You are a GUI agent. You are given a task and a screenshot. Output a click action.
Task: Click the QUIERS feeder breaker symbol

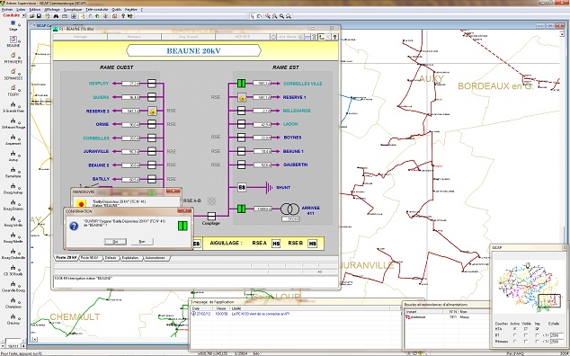pyautogui.click(x=152, y=97)
